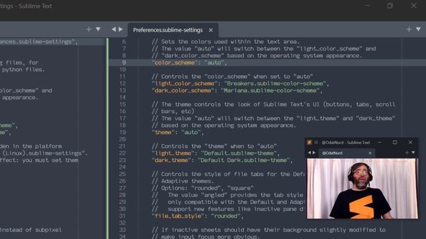426x239 pixels.
Task: Close the @OdatNurd window
Action: click(x=410, y=142)
